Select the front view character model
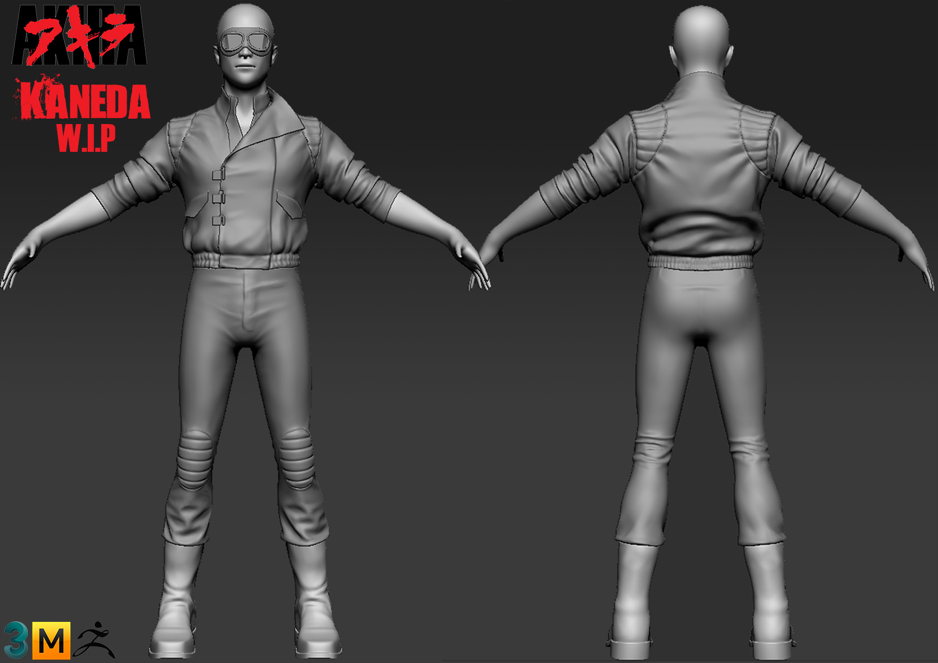 pos(246,331)
